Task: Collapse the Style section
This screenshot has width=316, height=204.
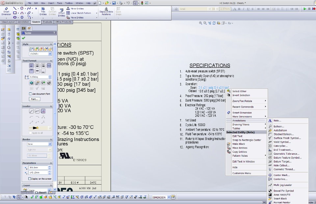Action: pyautogui.click(x=51, y=44)
